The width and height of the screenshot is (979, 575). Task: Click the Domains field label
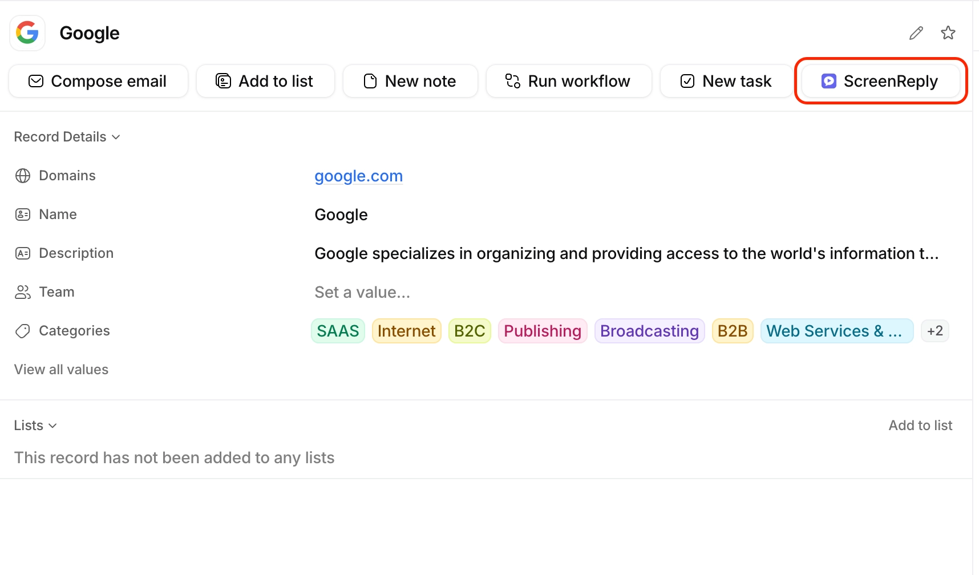[x=67, y=176]
